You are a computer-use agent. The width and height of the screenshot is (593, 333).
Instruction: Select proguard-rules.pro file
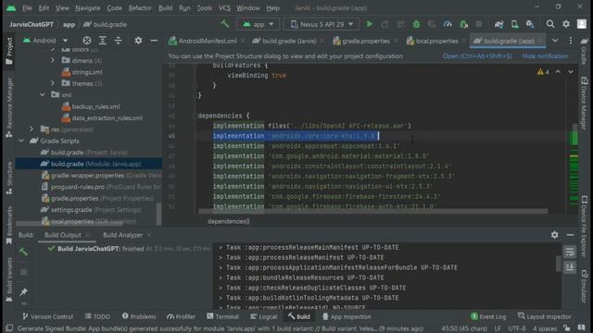tap(101, 187)
